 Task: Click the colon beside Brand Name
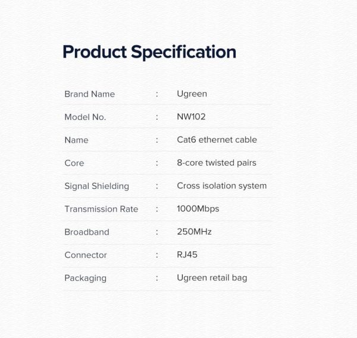coord(156,94)
